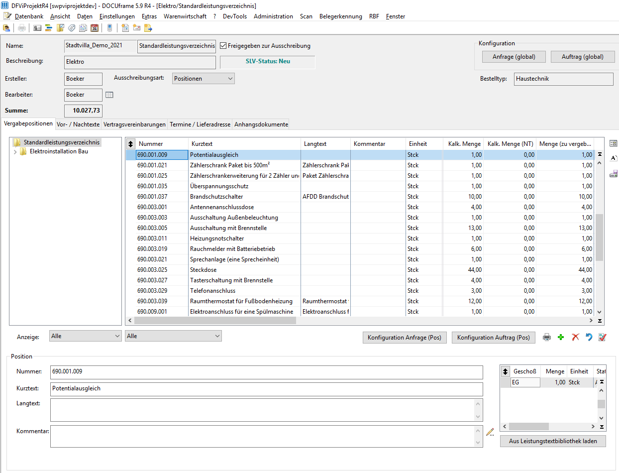The image size is (619, 473).
Task: Click the form layout icon right of table
Action: 614,144
